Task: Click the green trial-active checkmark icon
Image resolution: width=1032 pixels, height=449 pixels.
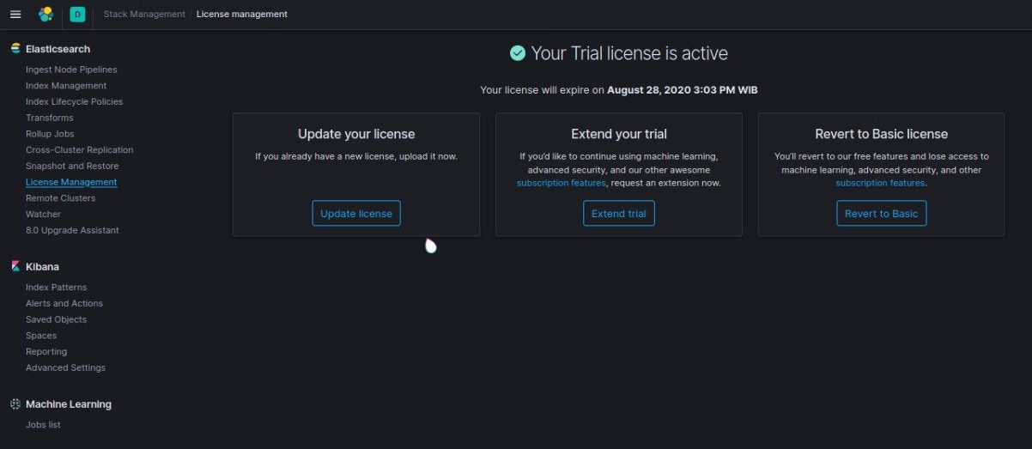Action: (518, 53)
